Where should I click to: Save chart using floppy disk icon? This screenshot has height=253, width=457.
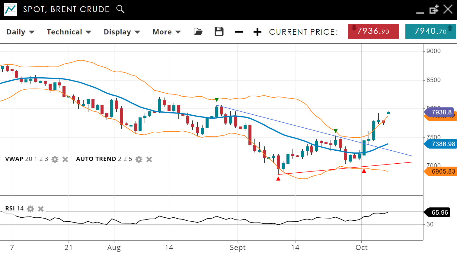219,32
